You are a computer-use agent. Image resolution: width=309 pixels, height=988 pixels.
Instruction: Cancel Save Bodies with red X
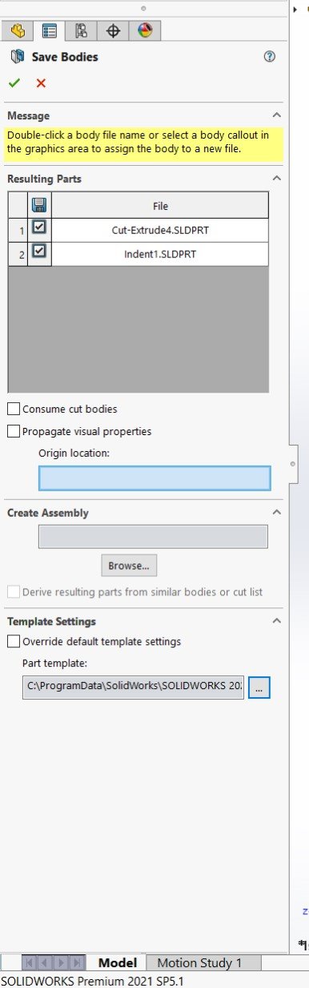click(41, 83)
